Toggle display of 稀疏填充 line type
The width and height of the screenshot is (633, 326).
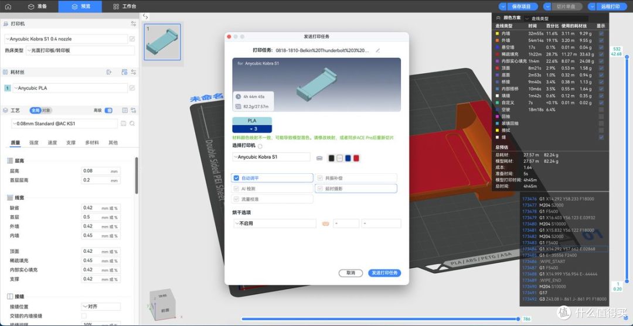601,54
